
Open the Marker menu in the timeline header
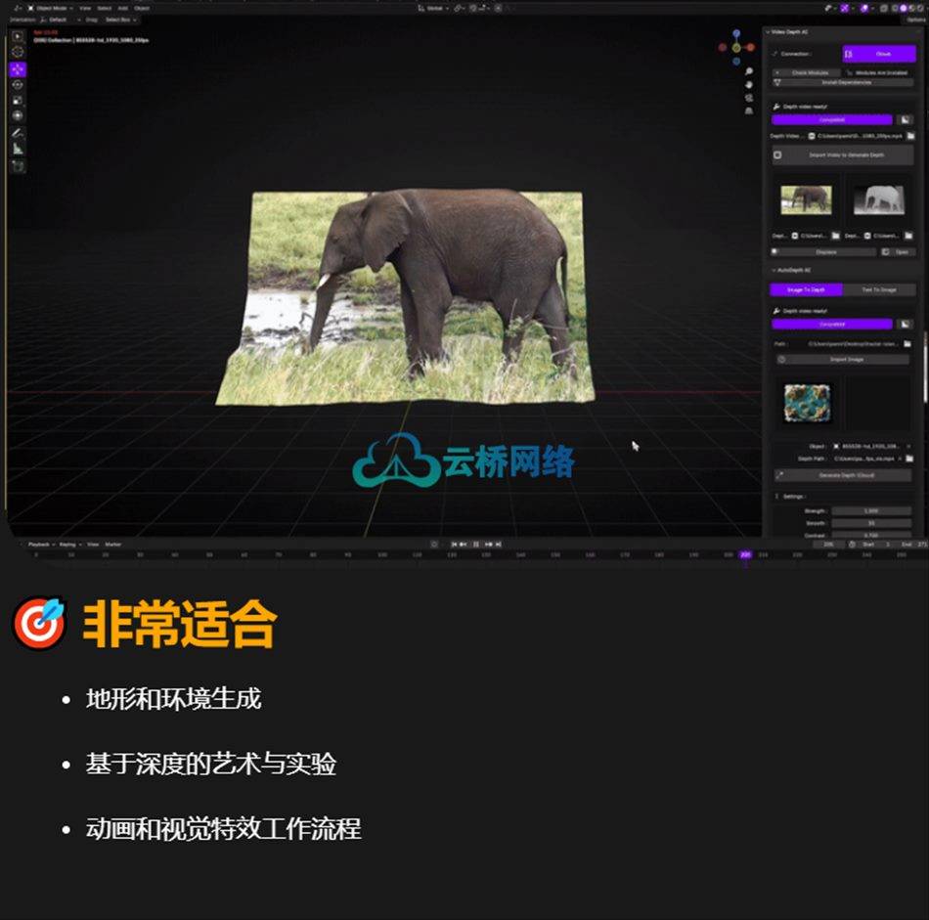(112, 545)
